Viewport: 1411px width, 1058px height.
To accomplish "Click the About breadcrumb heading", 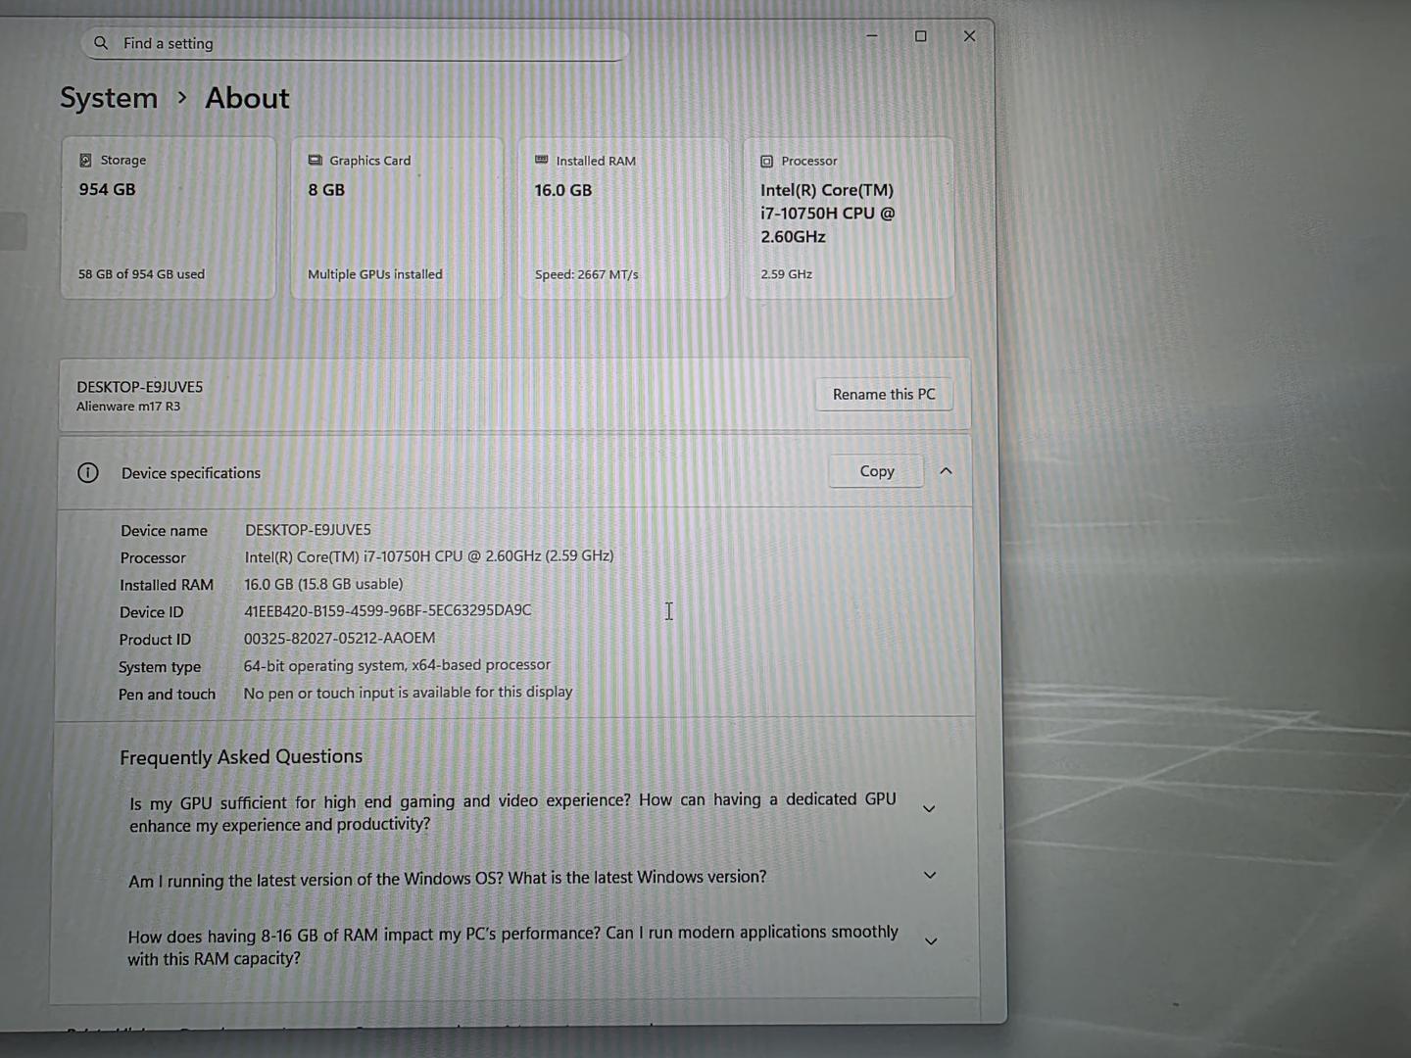I will tap(247, 98).
